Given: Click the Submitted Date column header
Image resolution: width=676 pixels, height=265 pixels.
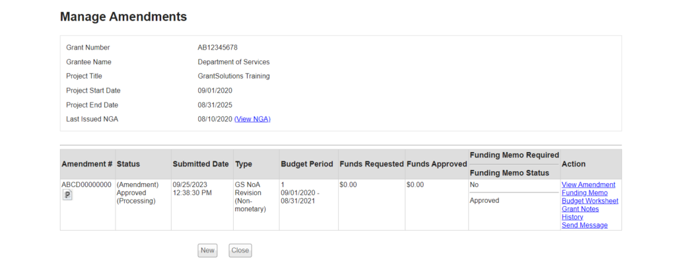Looking at the screenshot, I should click(x=201, y=164).
